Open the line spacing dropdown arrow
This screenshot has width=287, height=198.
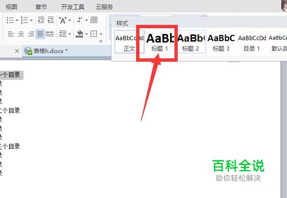[x=70, y=34]
